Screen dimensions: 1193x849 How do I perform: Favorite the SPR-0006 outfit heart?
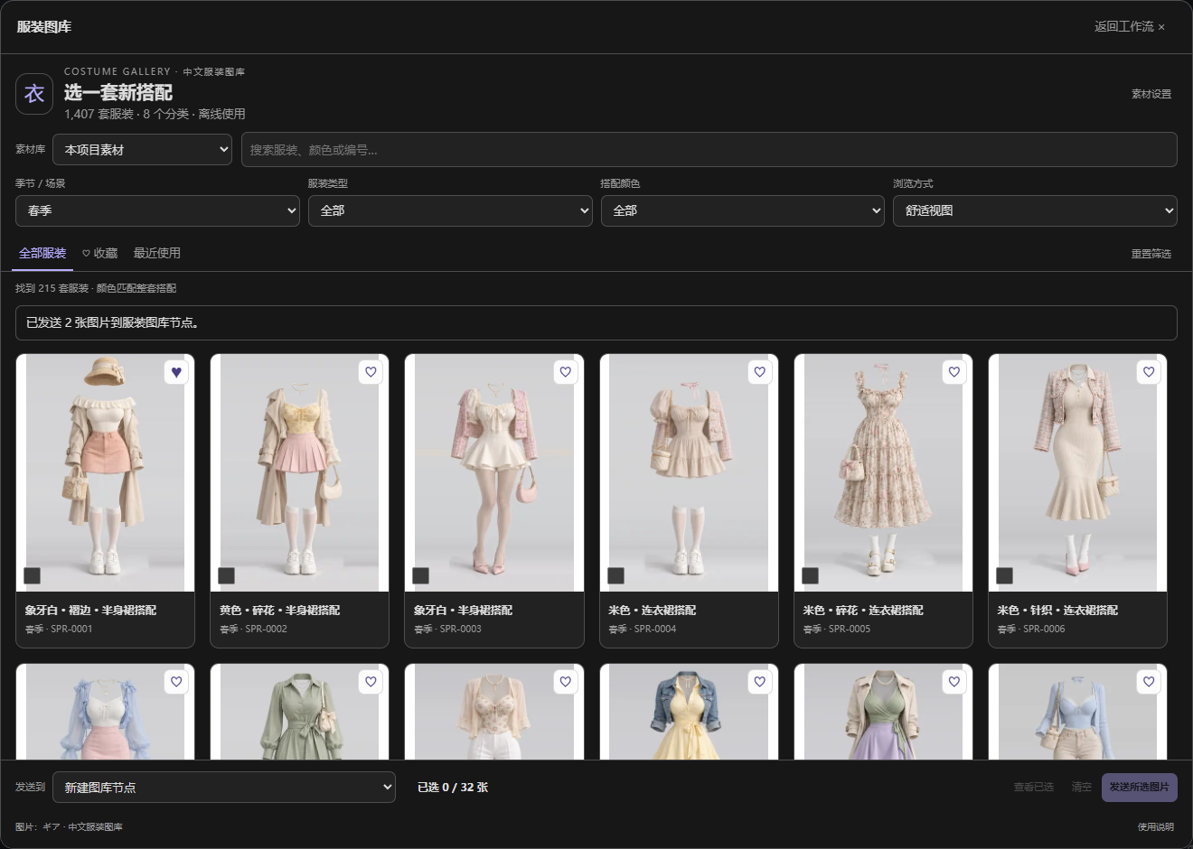[x=1148, y=372]
